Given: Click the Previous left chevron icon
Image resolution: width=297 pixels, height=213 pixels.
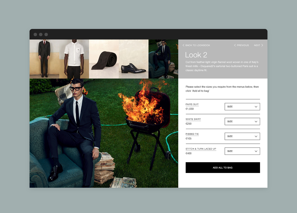Looking at the screenshot, I should click(x=235, y=45).
